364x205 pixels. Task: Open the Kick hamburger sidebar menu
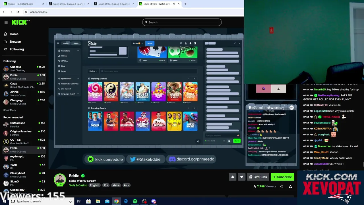pos(6,22)
